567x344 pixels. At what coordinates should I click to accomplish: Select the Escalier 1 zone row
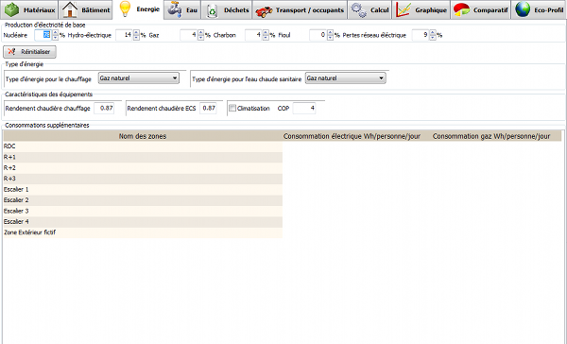[x=143, y=190]
